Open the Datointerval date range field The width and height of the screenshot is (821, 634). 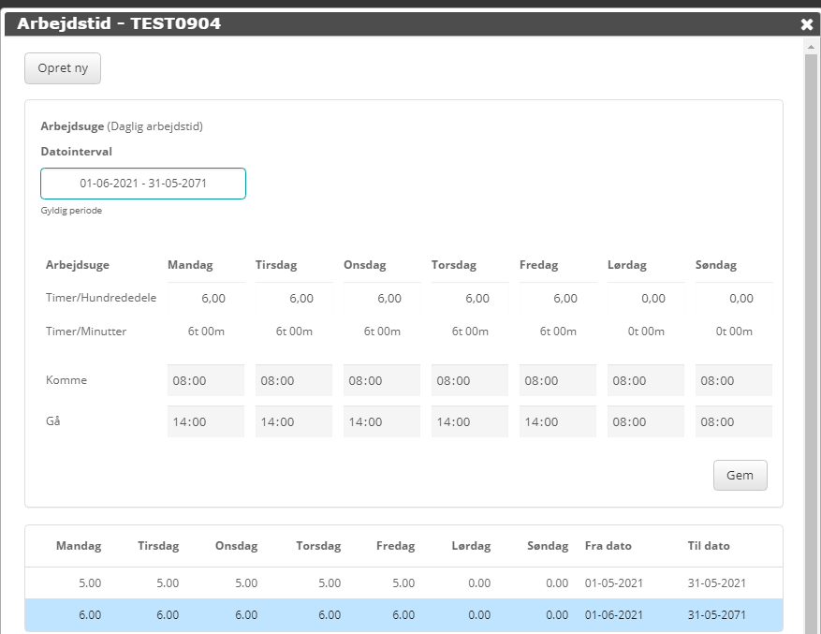[x=143, y=184]
